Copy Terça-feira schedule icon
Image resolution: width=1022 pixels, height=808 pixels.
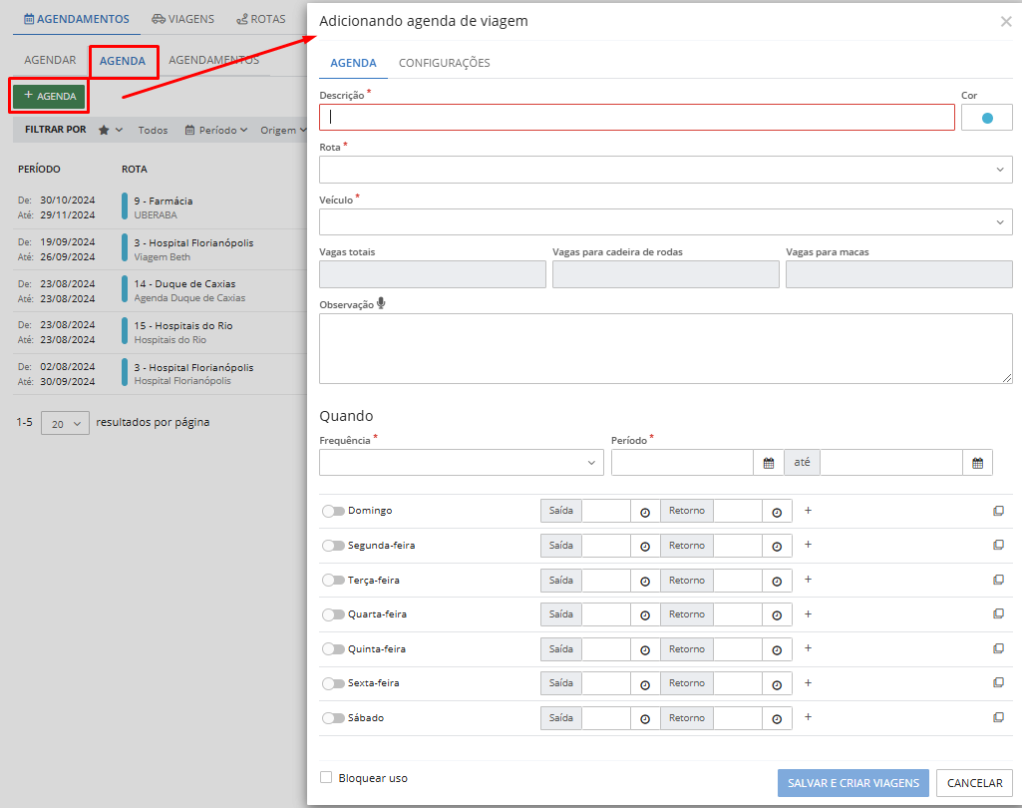tap(998, 580)
